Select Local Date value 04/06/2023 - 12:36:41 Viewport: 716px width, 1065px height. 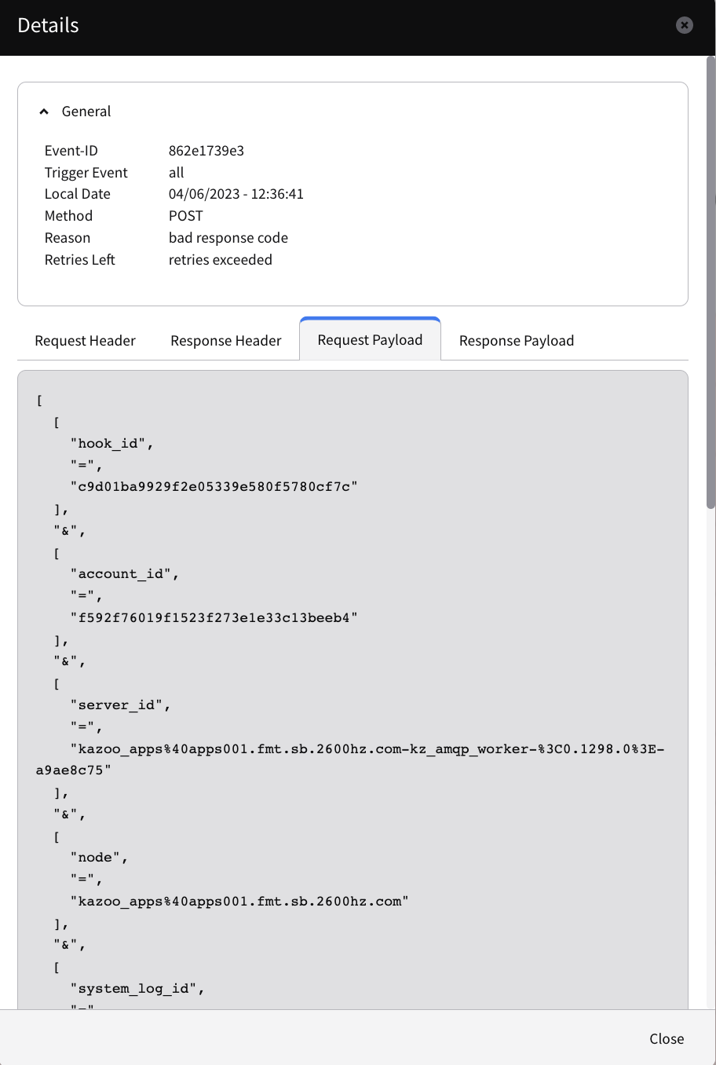point(236,194)
